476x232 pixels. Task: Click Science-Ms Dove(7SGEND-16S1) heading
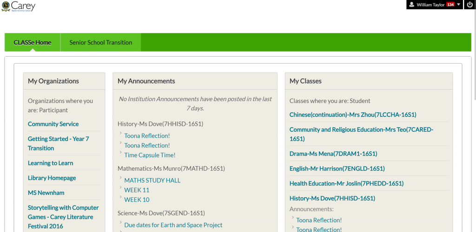[x=161, y=213]
